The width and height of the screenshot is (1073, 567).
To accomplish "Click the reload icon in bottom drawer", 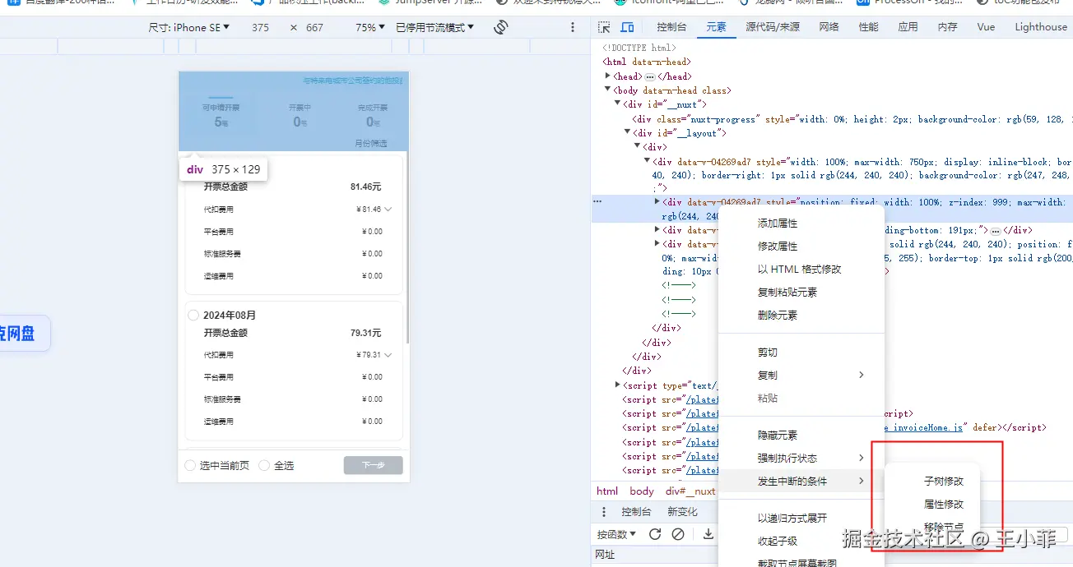I will coord(655,534).
